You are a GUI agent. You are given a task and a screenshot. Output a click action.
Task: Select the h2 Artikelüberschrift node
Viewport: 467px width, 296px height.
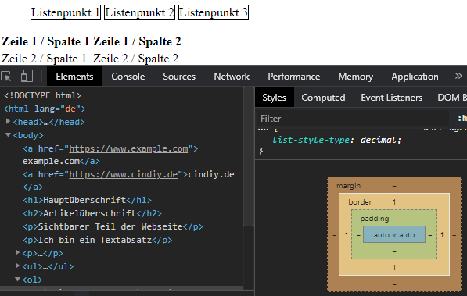[92, 213]
